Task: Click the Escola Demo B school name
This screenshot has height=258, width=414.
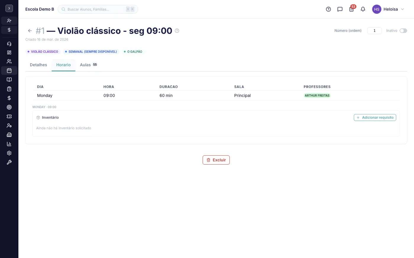Action: [40, 9]
